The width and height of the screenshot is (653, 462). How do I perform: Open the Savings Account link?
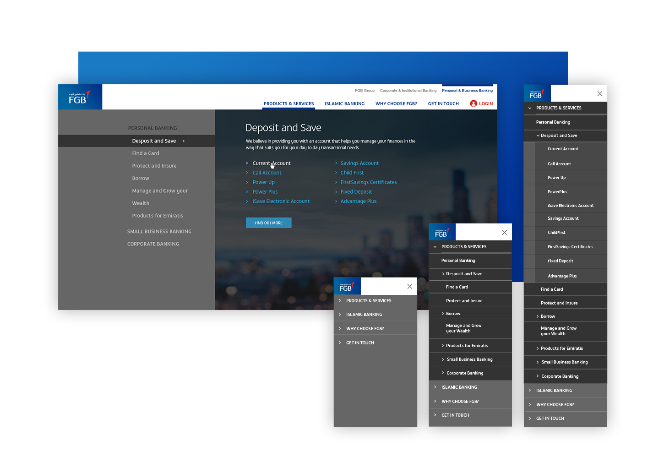[x=359, y=163]
